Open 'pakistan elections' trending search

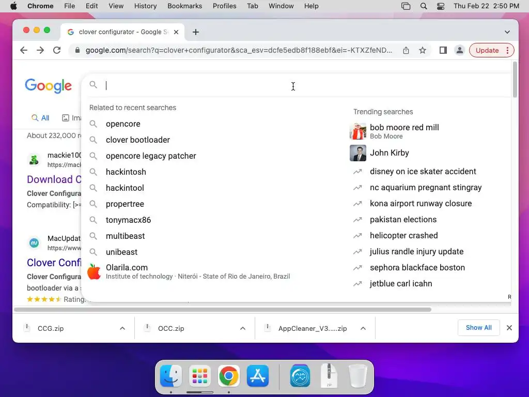[x=403, y=219]
